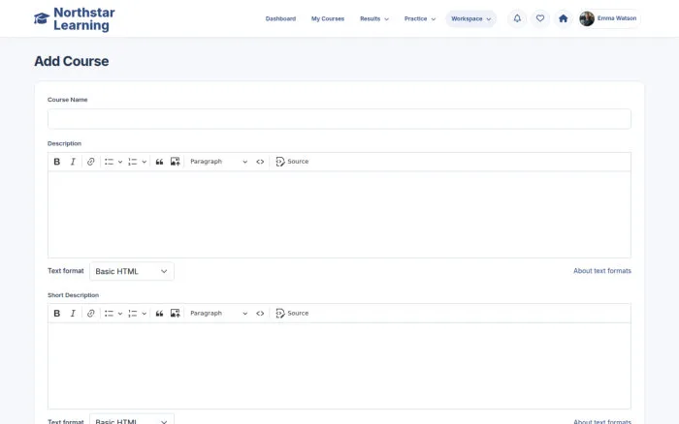
Task: Expand the Practice menu
Action: [420, 19]
